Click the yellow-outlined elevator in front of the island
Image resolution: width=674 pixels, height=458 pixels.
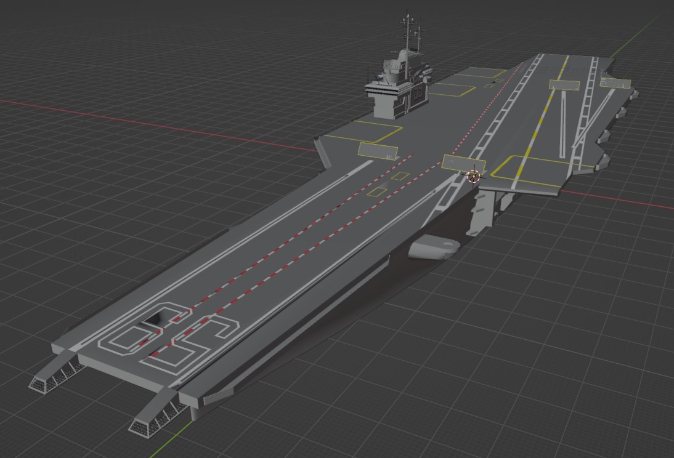(x=363, y=132)
